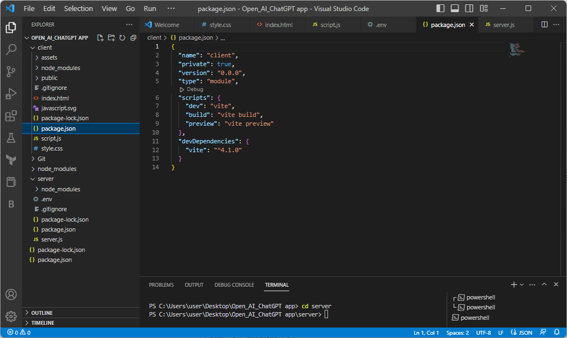Open javascript.svg in the client folder
This screenshot has width=567, height=338.
pos(59,108)
